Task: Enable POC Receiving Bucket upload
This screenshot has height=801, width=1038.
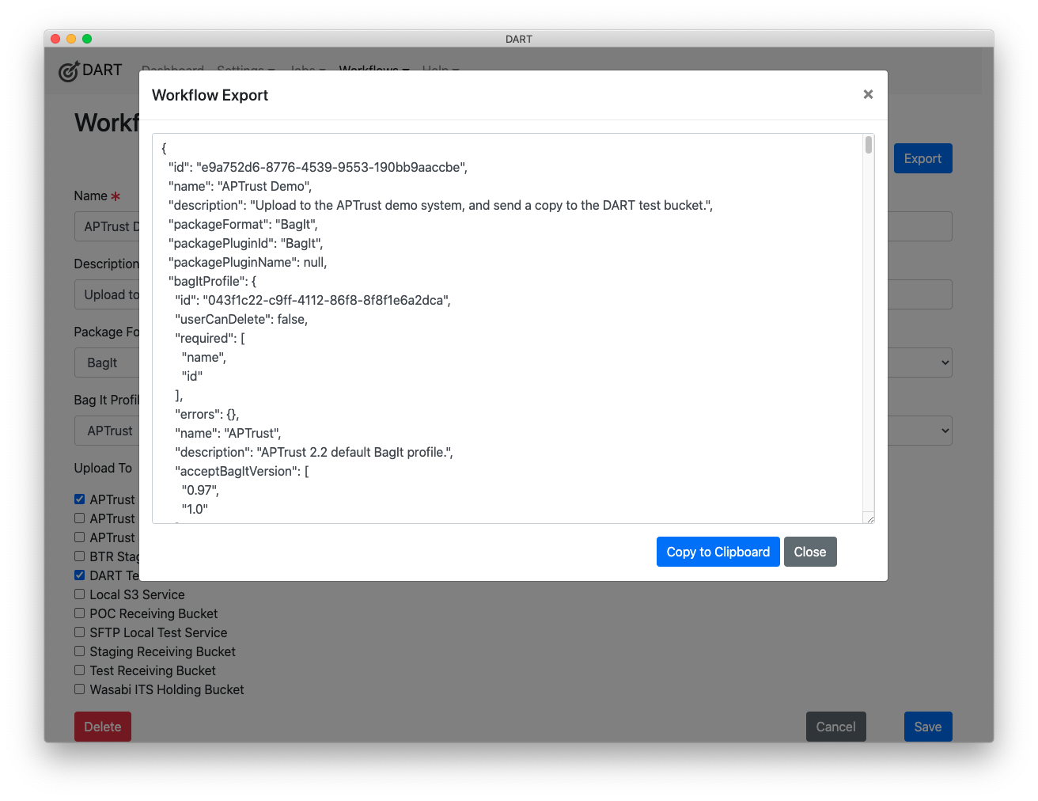Action: tap(79, 613)
